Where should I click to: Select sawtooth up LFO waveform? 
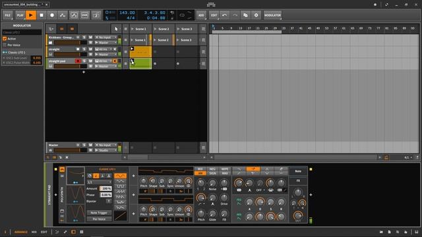click(x=120, y=192)
